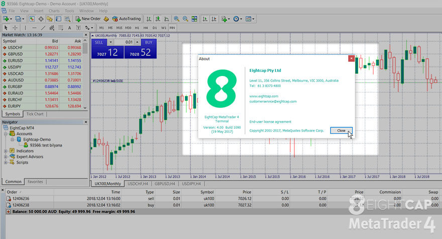Viewport: 442px width, 239px height.
Task: Collapse the Accounts tree node
Action: click(x=6, y=134)
